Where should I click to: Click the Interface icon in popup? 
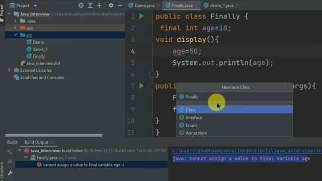point(182,117)
